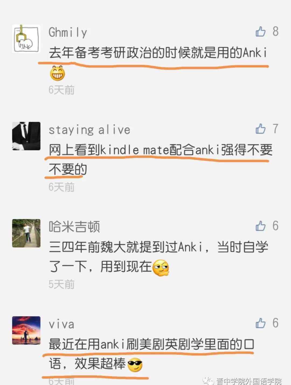Like Ghmily's comment with thumbs-up icon
Screen dimensions: 291x385
tap(261, 32)
